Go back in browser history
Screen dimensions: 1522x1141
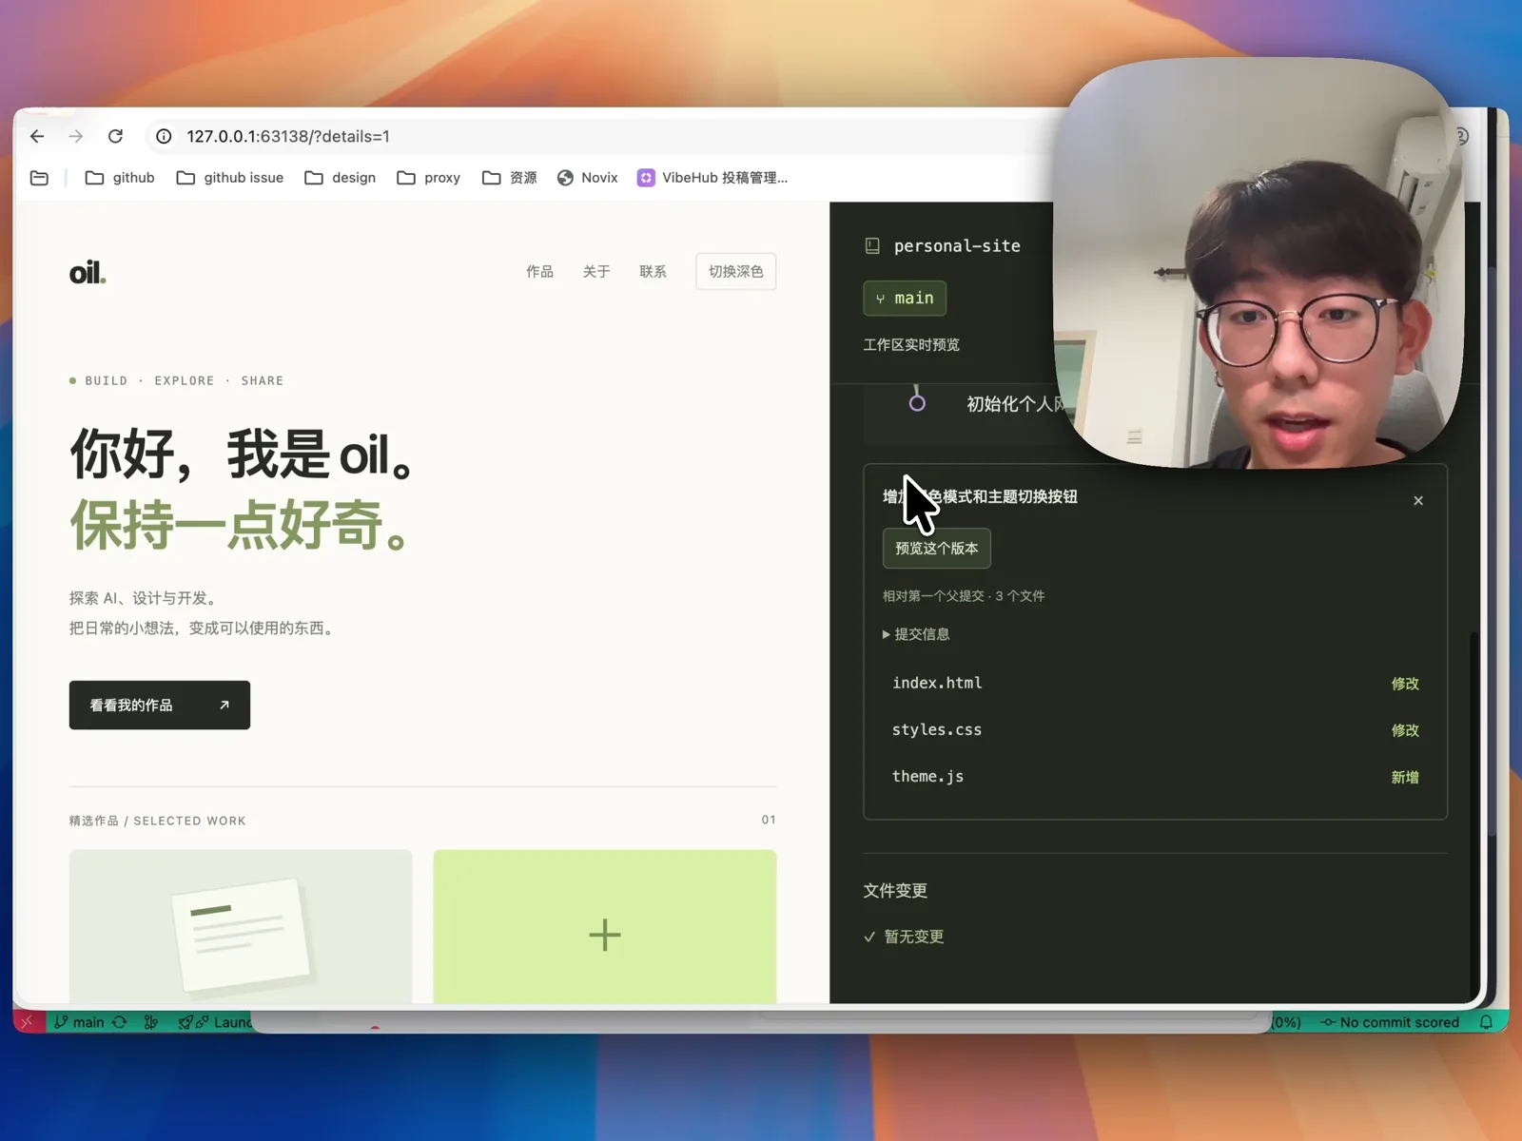pyautogui.click(x=37, y=136)
